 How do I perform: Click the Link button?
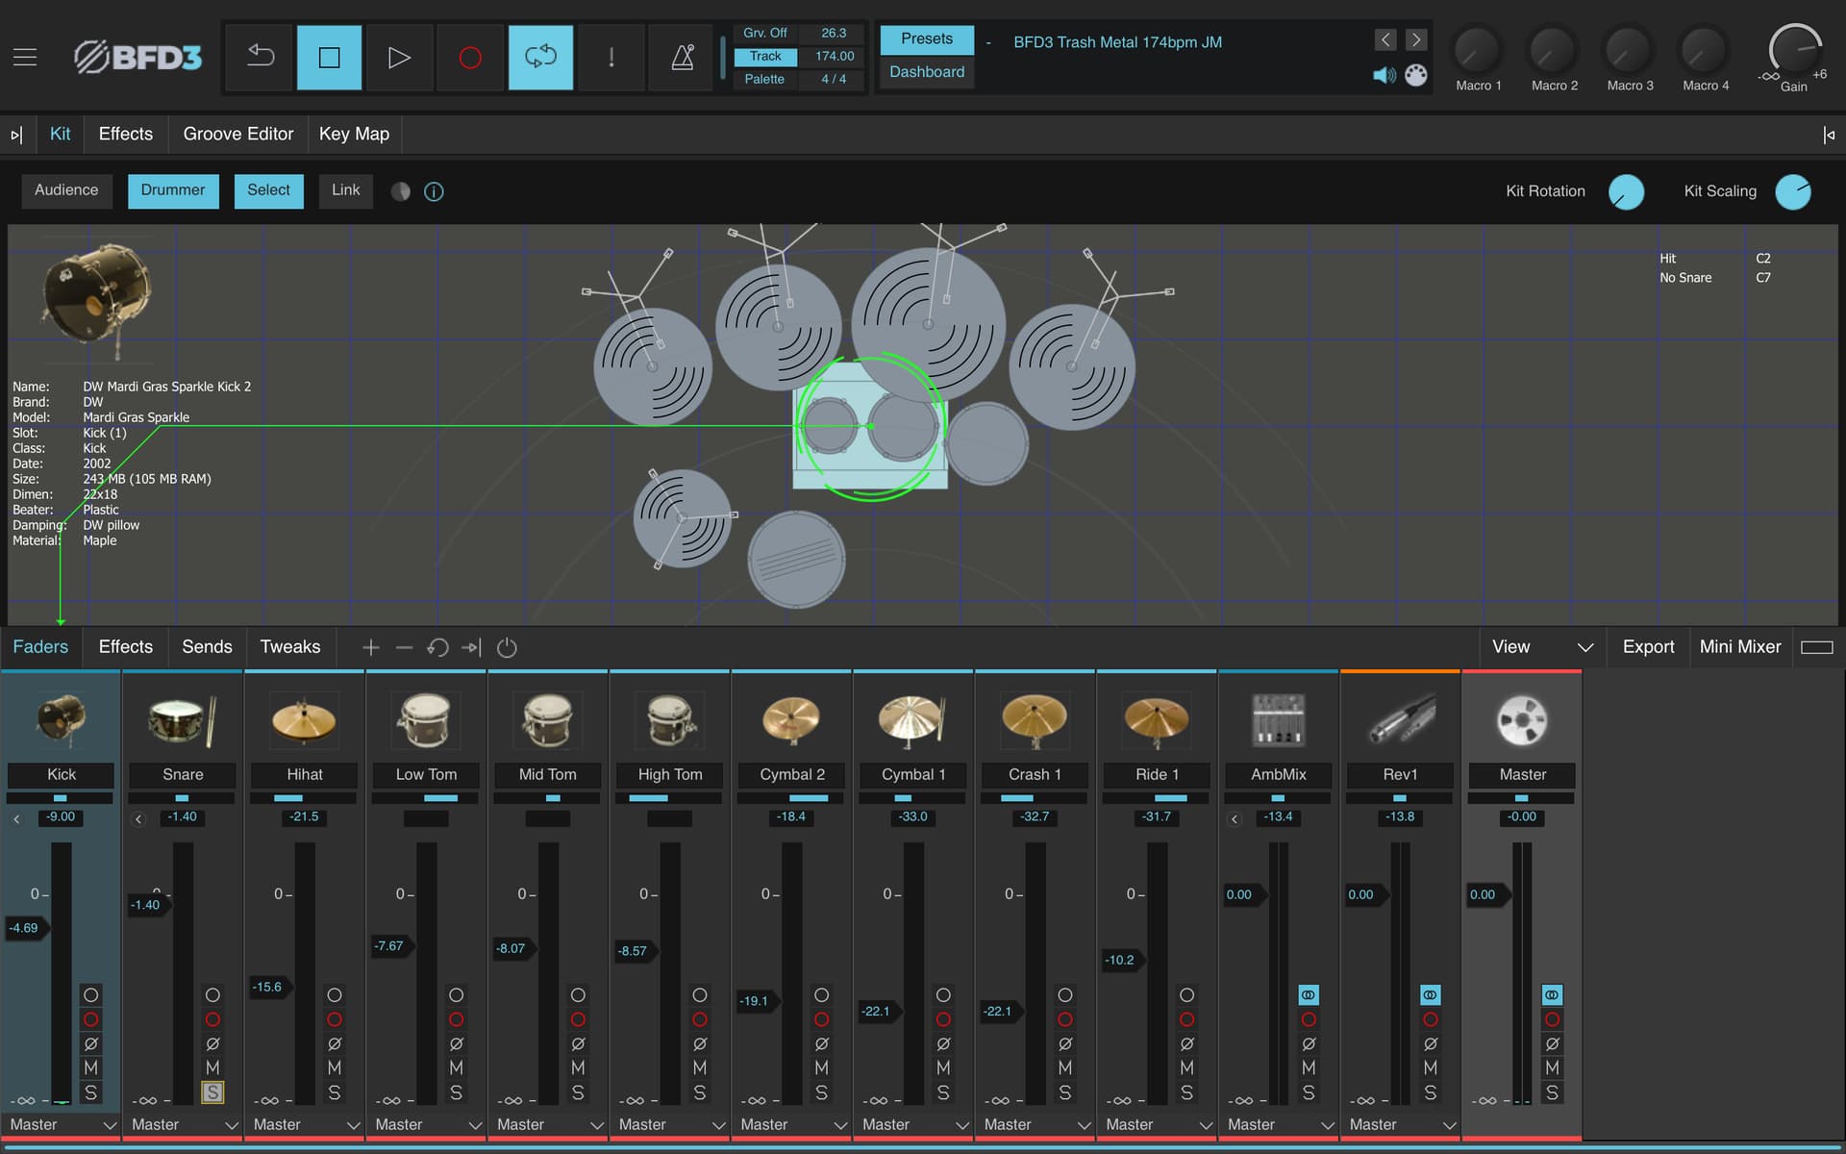(345, 190)
